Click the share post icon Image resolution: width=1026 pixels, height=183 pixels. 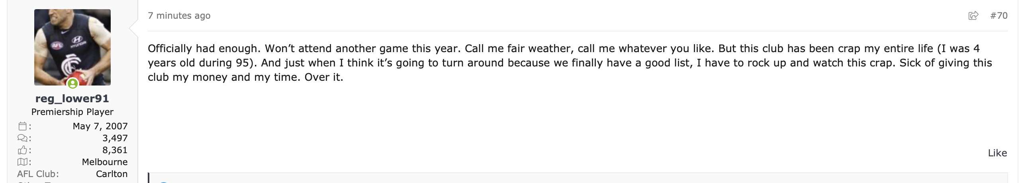(x=973, y=16)
